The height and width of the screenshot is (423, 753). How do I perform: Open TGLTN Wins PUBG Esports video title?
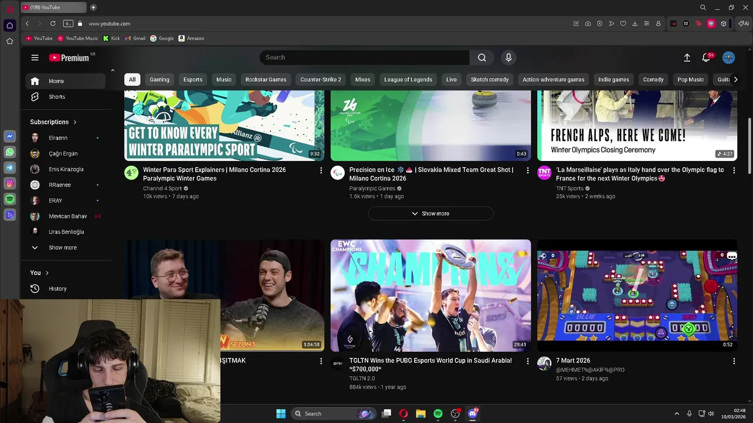[x=431, y=365]
